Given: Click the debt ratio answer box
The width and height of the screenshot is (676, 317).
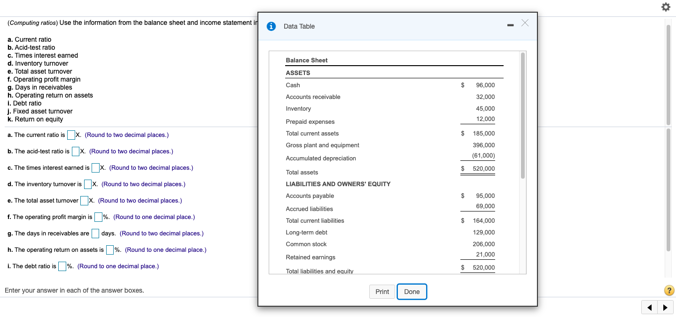Looking at the screenshot, I should (62, 266).
